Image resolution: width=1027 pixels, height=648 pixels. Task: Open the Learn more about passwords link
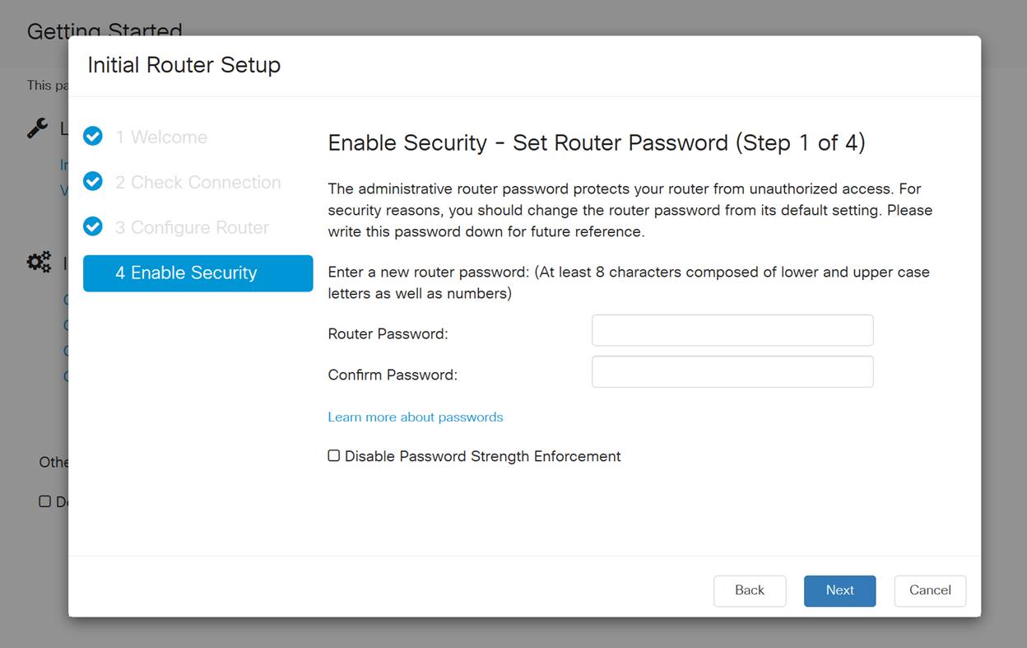415,417
